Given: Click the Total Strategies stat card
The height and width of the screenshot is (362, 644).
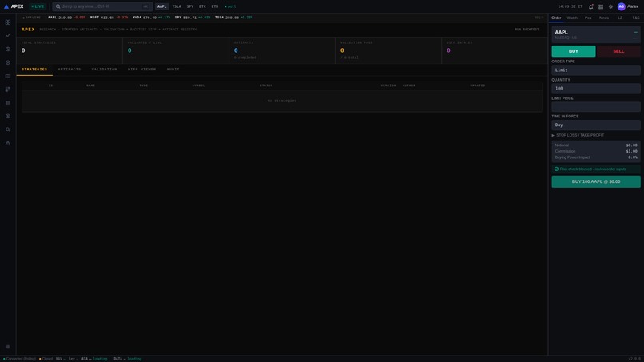Looking at the screenshot, I should [70, 50].
